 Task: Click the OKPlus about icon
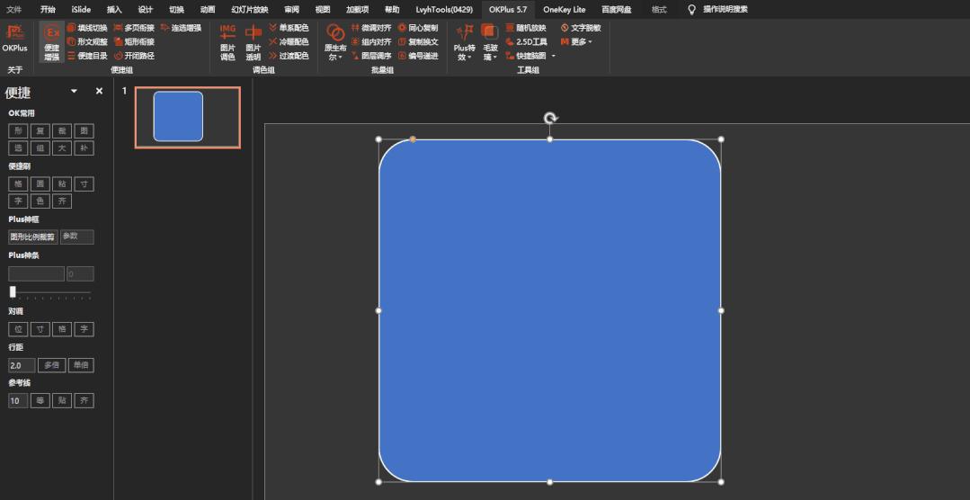(14, 40)
